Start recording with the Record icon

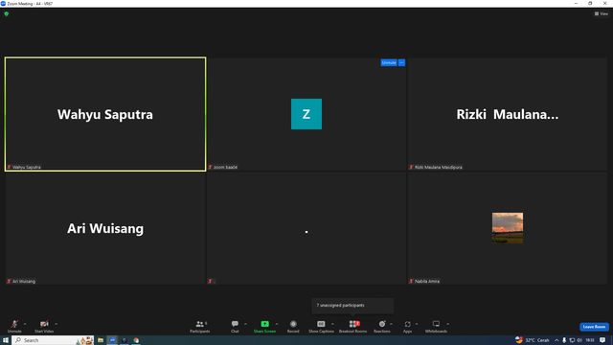point(293,326)
